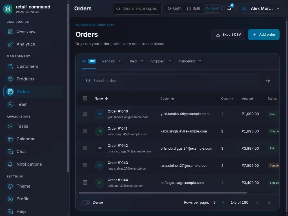Open the Chat bubbles icon
The image size is (288, 216).
[x=10, y=152]
